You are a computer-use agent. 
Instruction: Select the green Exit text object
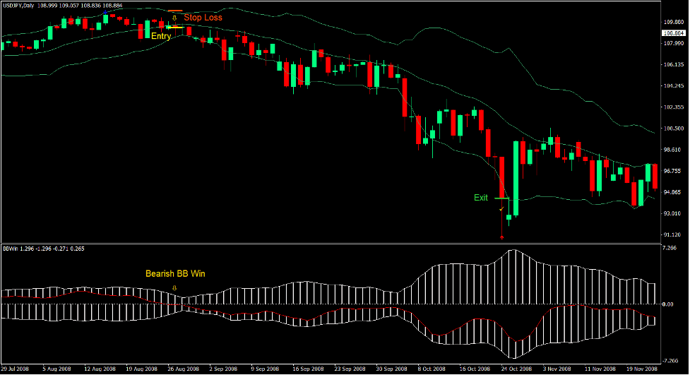tap(480, 198)
